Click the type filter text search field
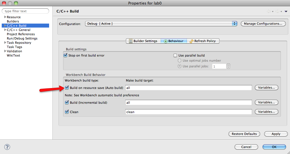Screen dimensions: 290x154 pos(26,11)
